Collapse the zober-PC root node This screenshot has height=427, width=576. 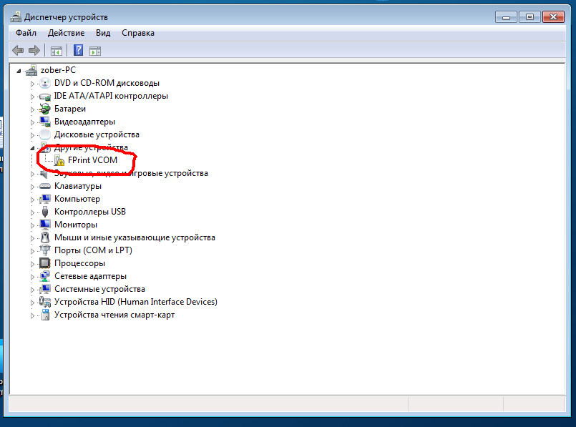tap(19, 71)
